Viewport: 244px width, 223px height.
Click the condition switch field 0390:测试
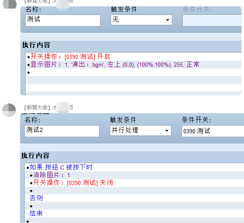[213, 131]
